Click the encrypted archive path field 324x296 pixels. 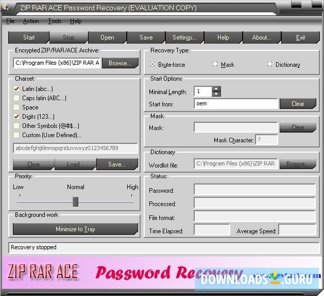point(57,63)
